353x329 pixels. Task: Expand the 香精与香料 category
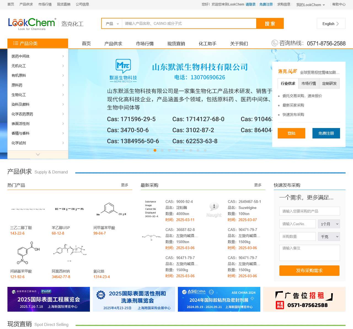pos(38,133)
